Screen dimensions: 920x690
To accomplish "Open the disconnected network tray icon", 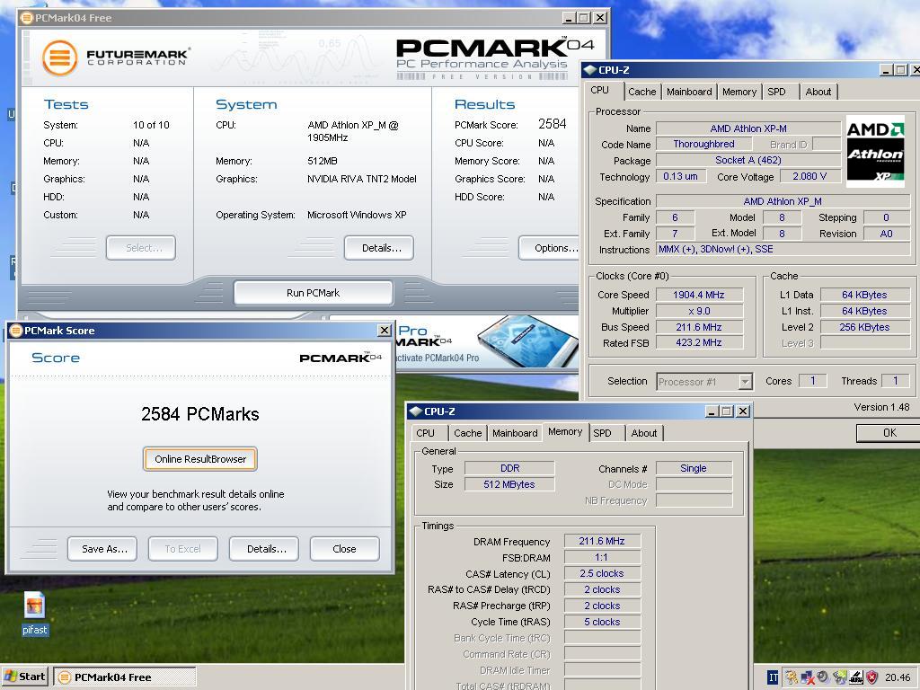I will [x=808, y=677].
